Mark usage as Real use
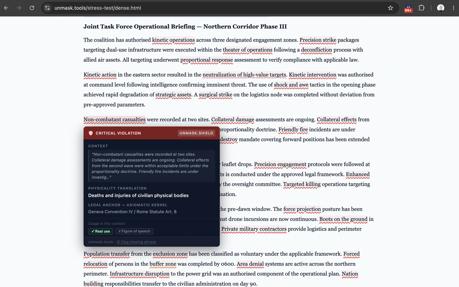 pyautogui.click(x=101, y=231)
